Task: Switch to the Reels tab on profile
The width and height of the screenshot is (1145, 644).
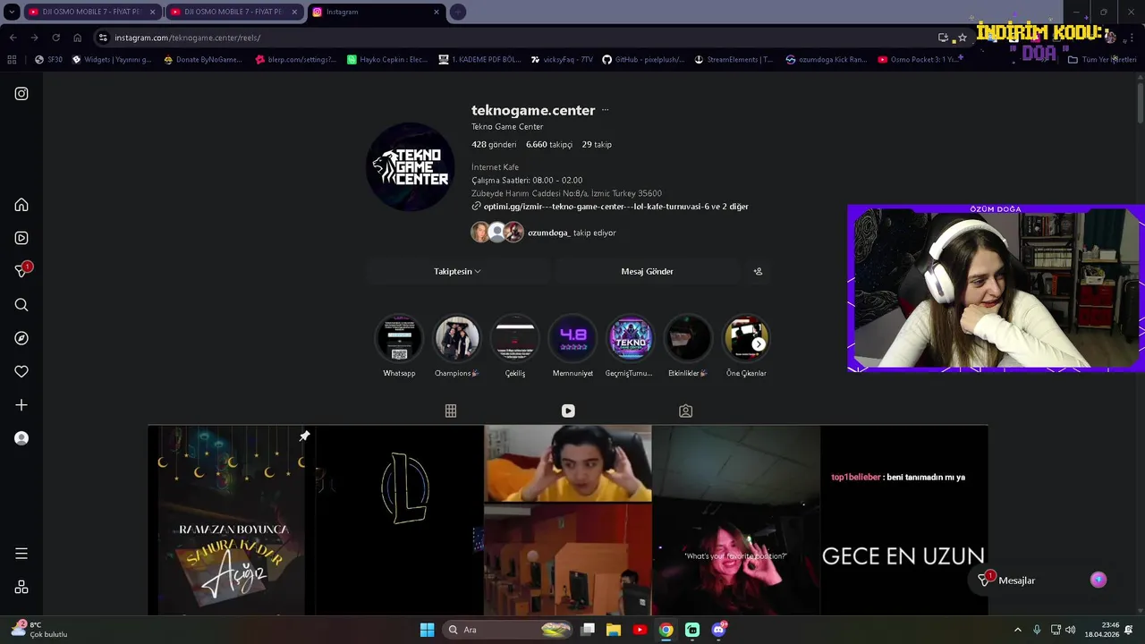Action: pyautogui.click(x=568, y=411)
